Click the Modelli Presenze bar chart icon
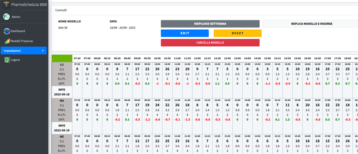The width and height of the screenshot is (358, 154). 7,41
